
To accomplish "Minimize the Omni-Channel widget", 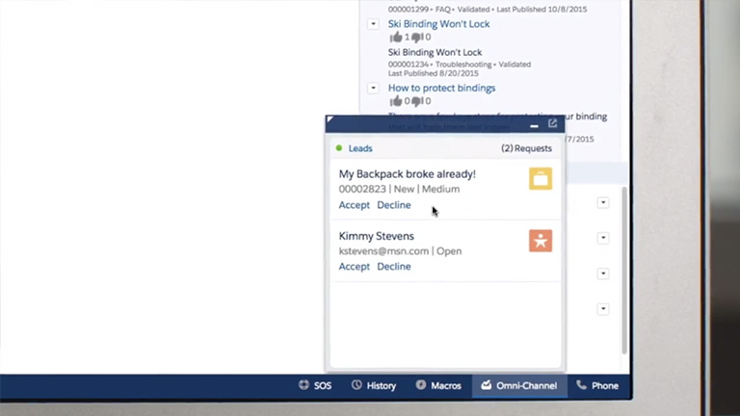I will click(x=534, y=125).
